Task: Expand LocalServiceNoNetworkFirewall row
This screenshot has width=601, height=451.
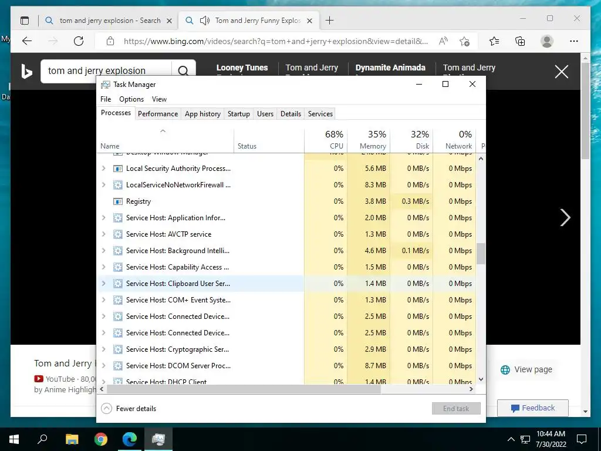Action: [x=103, y=185]
